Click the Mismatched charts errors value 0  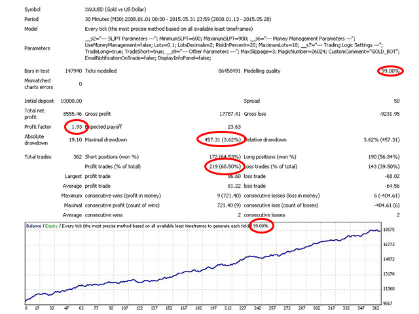tap(81, 84)
